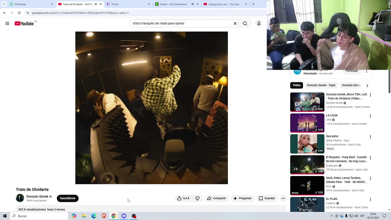The width and height of the screenshot is (391, 220).
Task: Open options for LA CASA video
Action: (x=370, y=116)
